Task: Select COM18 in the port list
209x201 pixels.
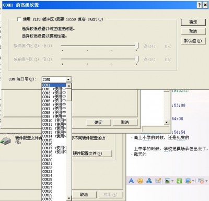Action: [54, 152]
